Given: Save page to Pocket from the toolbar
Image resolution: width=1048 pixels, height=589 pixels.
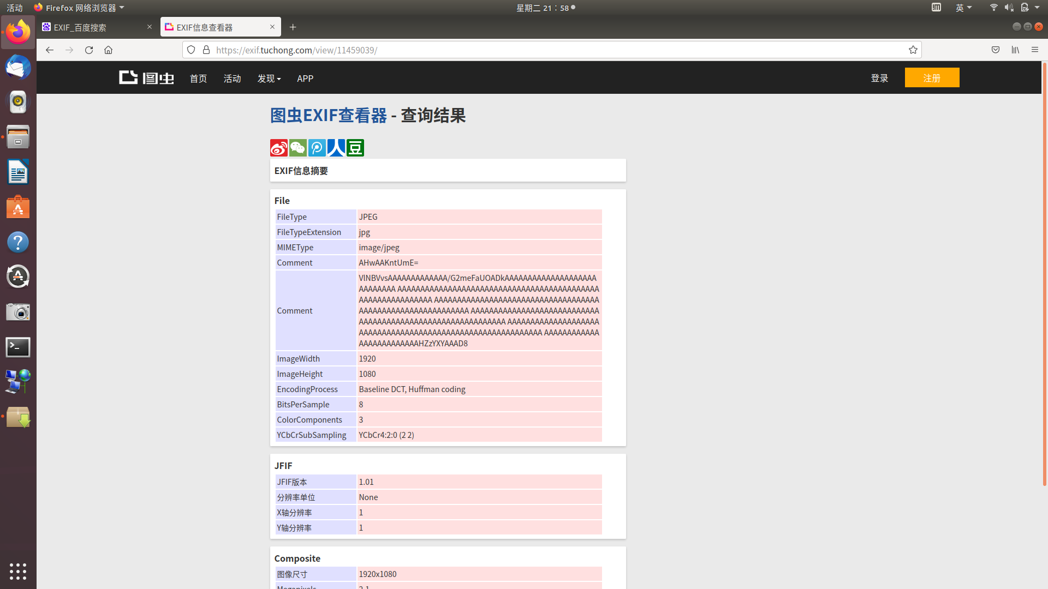Looking at the screenshot, I should tap(995, 50).
